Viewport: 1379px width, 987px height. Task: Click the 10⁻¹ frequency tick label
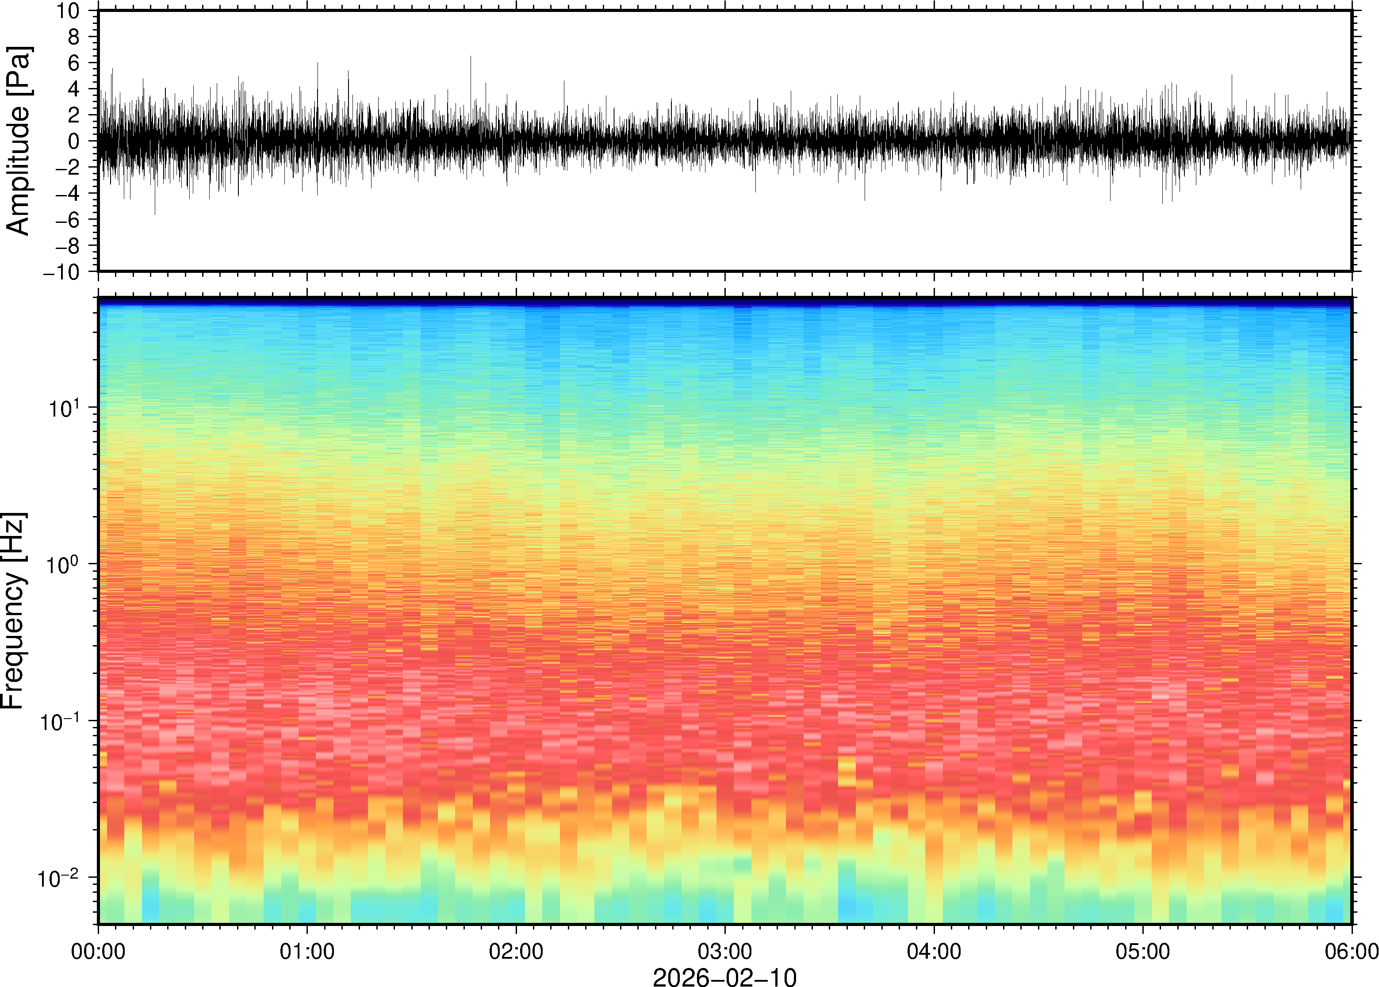tap(59, 721)
